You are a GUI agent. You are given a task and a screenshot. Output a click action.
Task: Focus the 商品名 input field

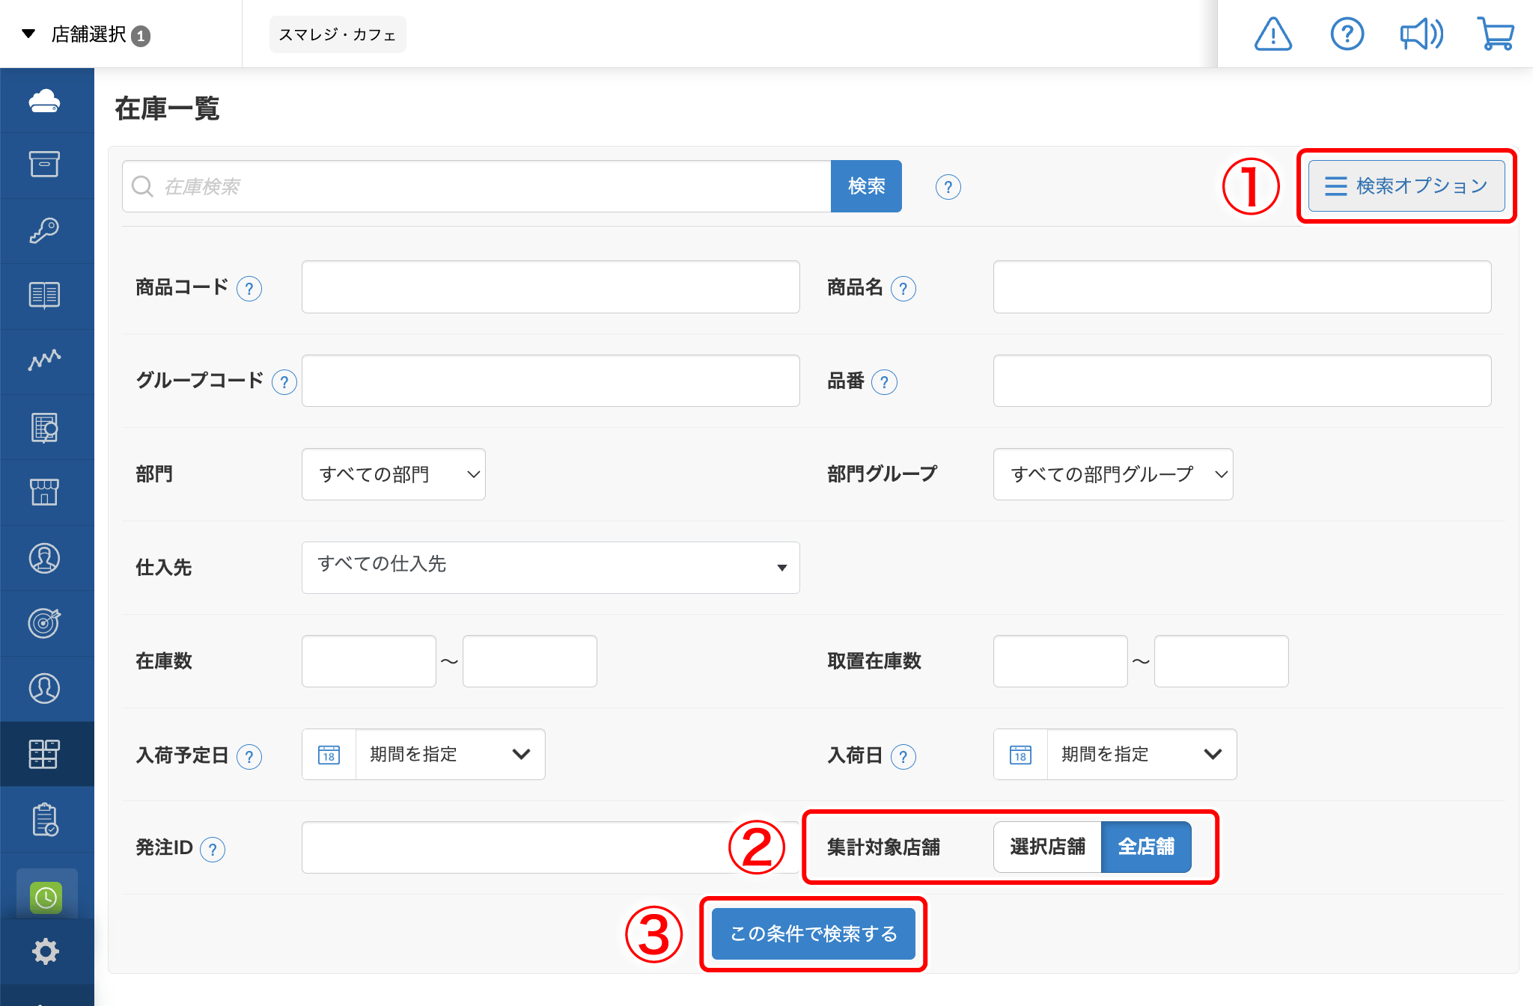1242,287
